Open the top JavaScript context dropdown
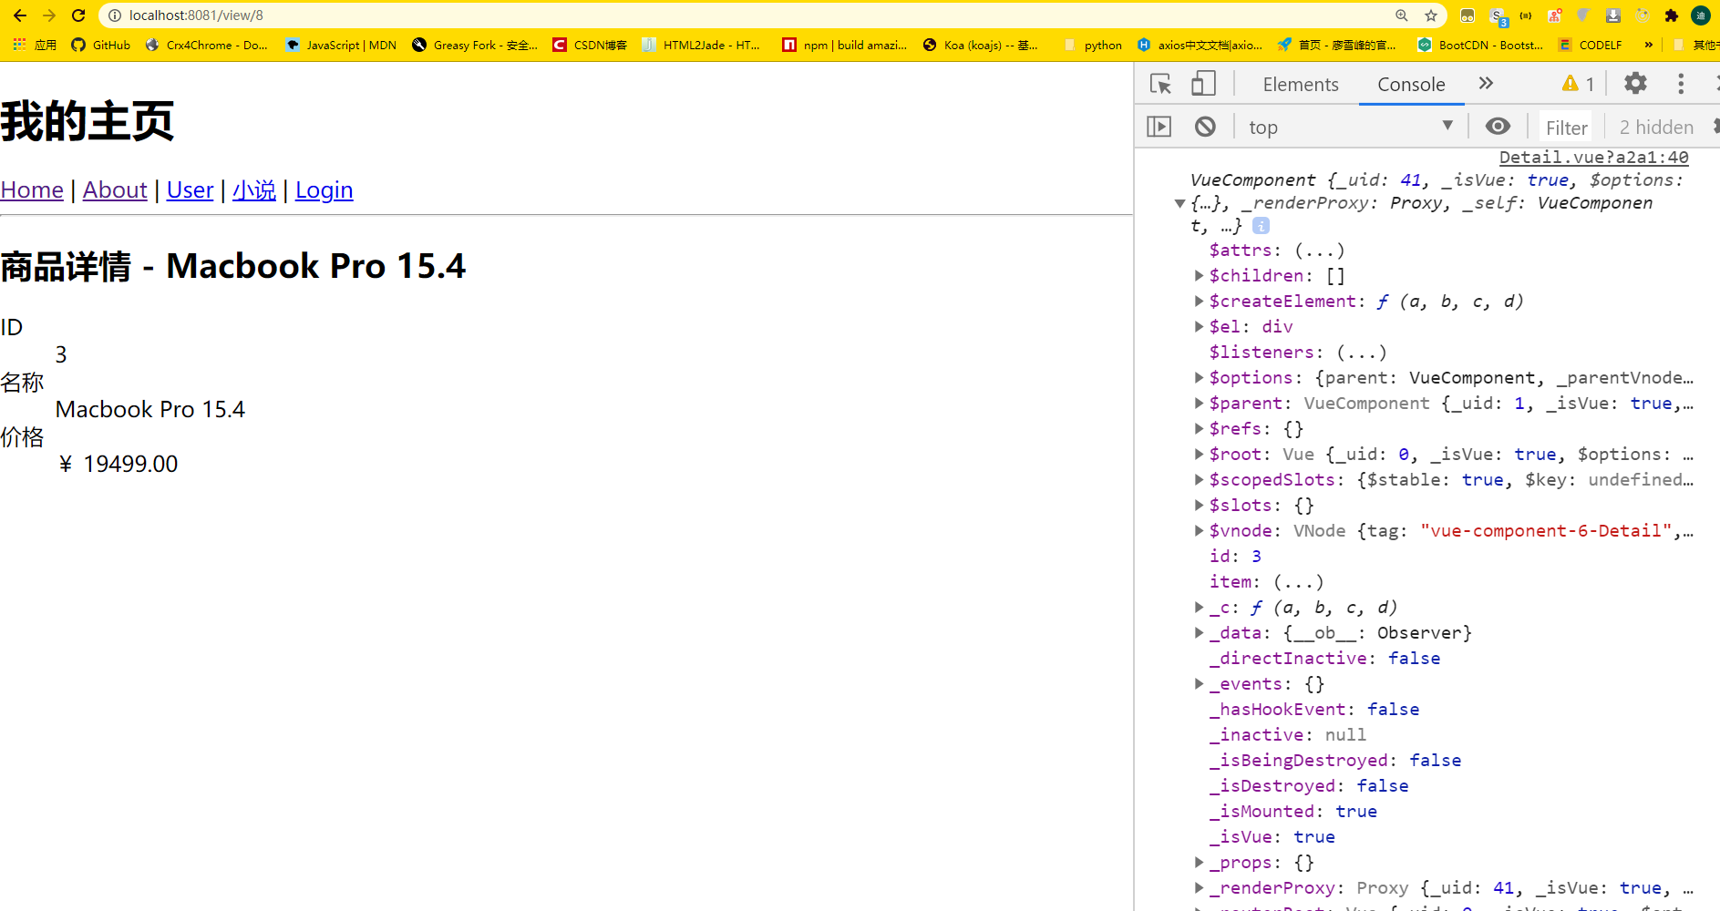 pos(1352,127)
